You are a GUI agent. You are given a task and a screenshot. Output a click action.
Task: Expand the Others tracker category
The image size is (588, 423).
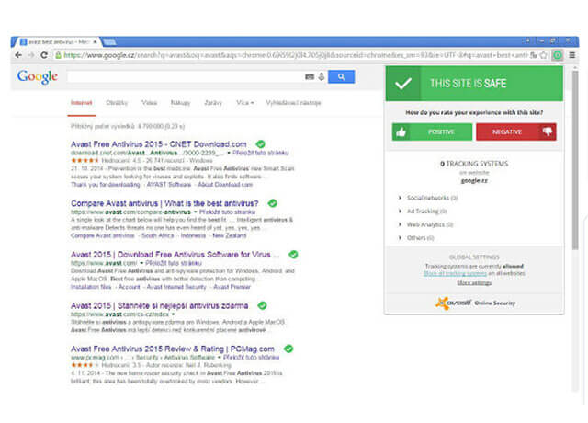[x=418, y=237]
